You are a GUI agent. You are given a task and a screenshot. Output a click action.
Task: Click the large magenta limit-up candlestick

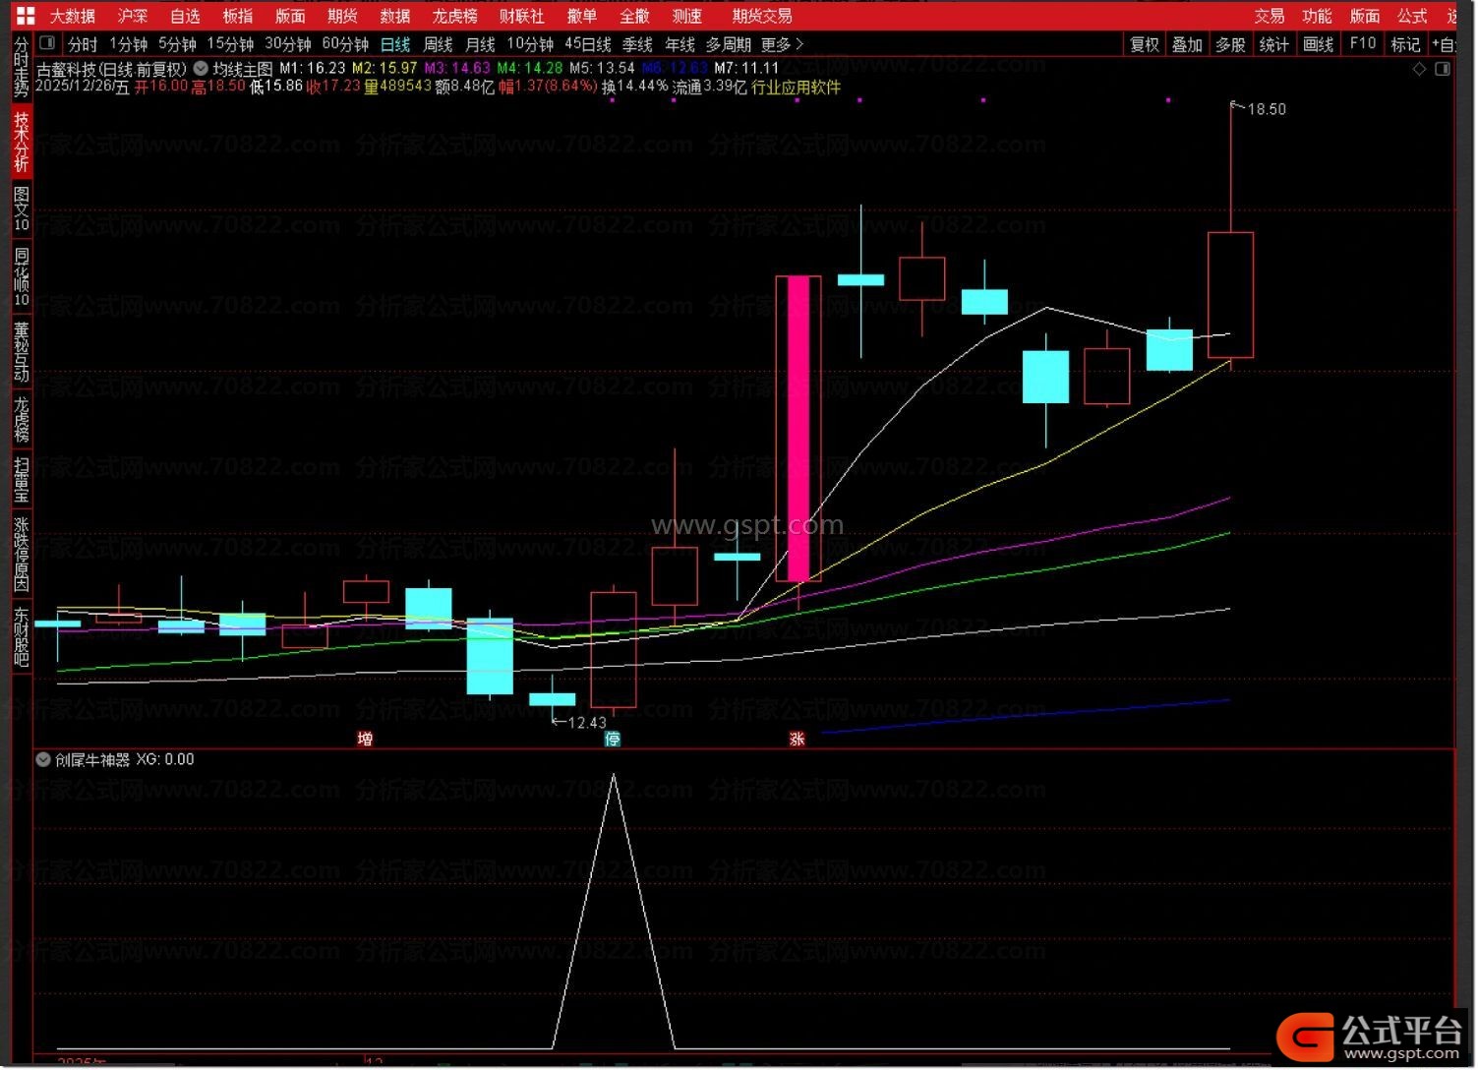point(798,428)
